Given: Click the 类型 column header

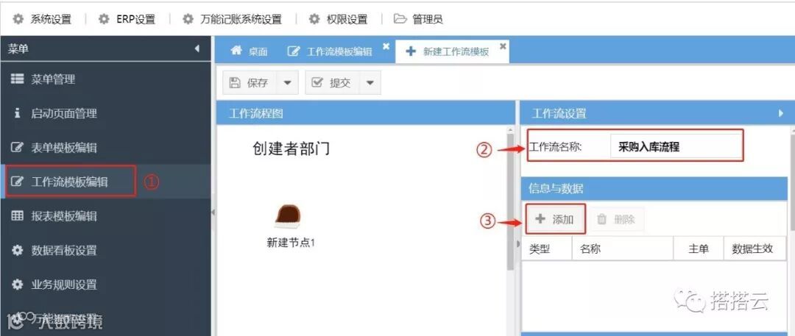Looking at the screenshot, I should [x=546, y=249].
